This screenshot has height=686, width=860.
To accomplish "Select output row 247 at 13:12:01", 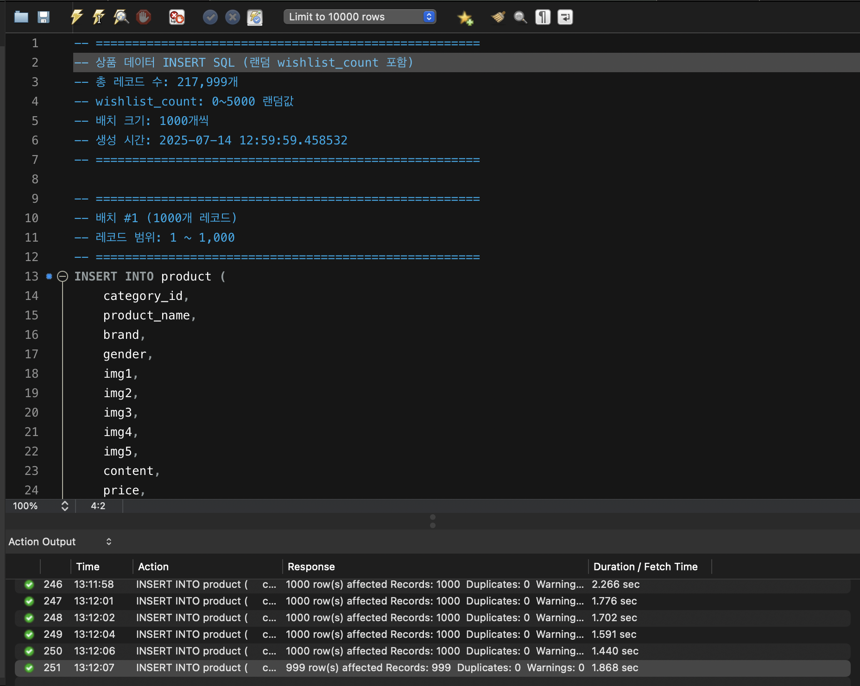I will tap(433, 601).
